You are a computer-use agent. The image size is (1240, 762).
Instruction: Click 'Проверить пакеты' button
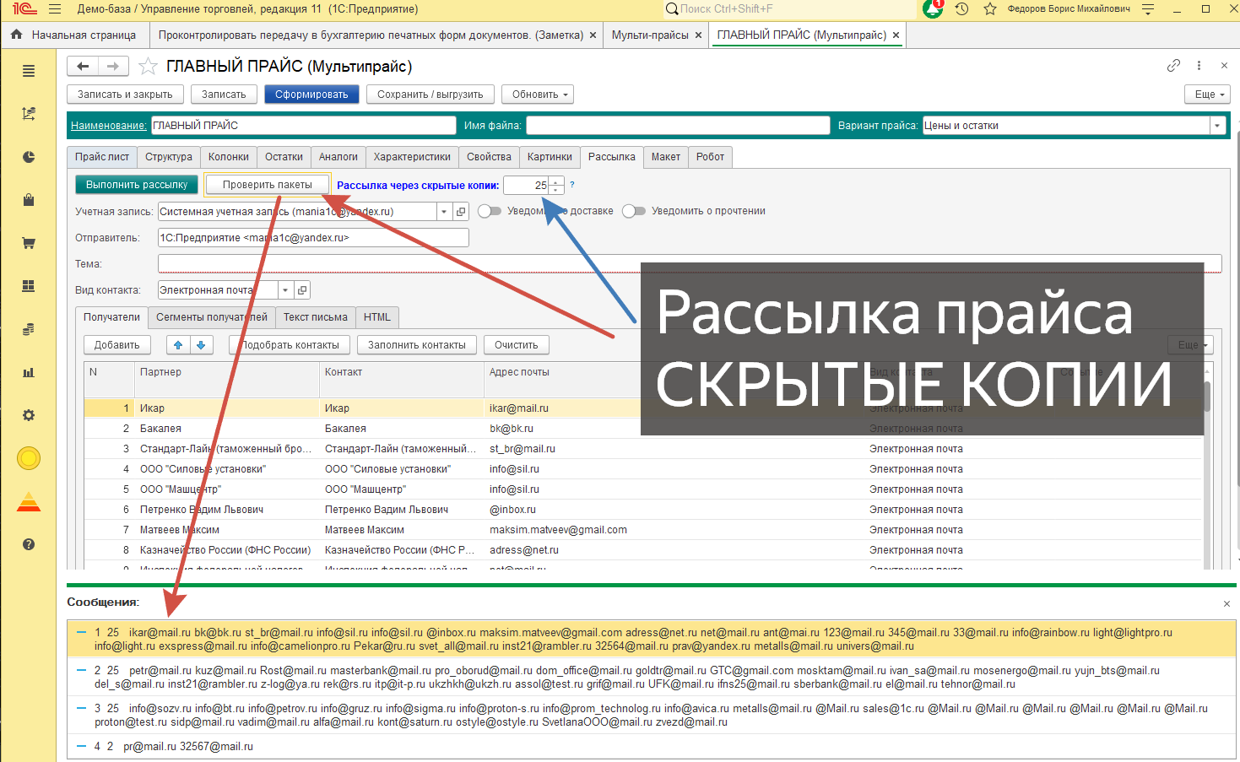[268, 185]
